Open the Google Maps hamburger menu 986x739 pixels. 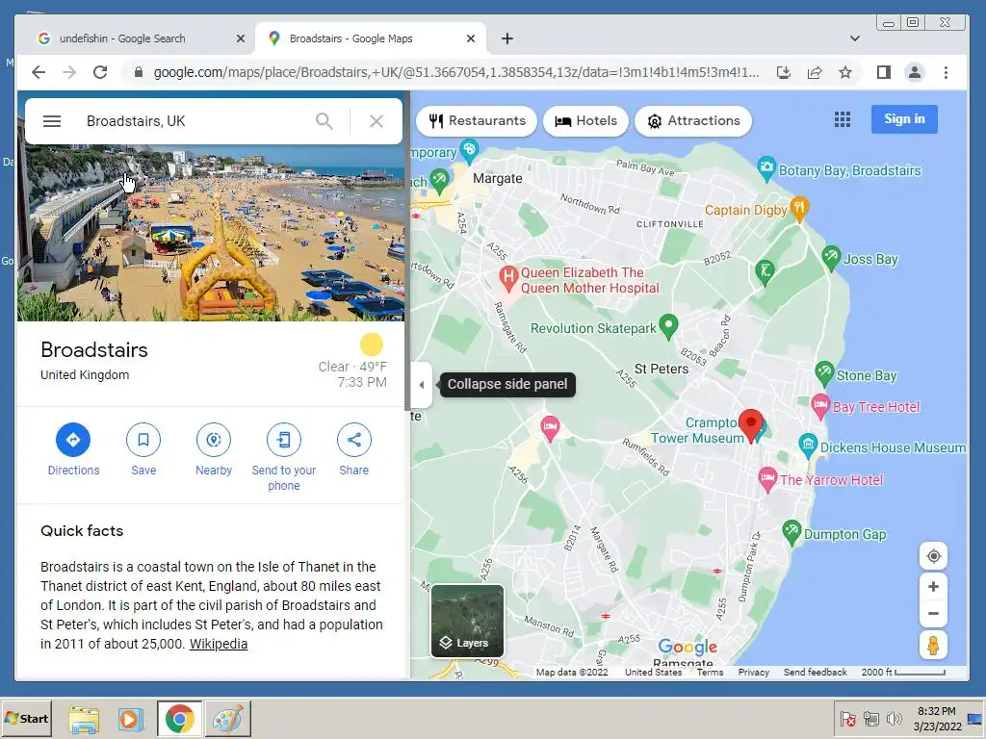(x=52, y=120)
